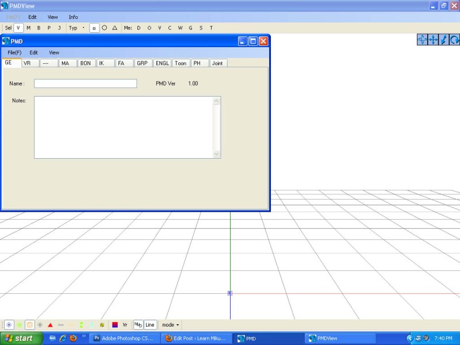460x345 pixels.
Task: Switch to the Joint tab
Action: coord(217,63)
